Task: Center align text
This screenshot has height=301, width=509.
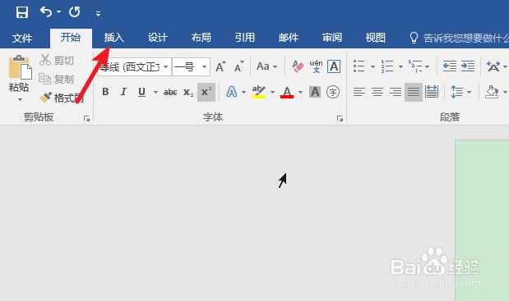Action: tap(377, 92)
